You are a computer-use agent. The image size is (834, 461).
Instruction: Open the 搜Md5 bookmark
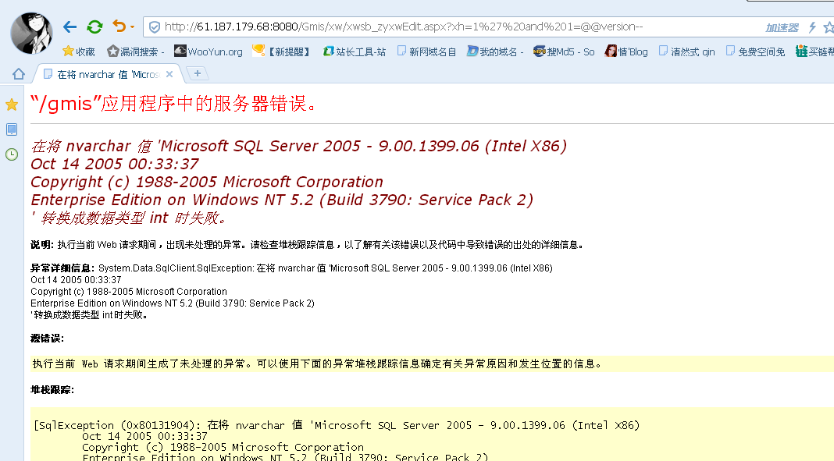(564, 51)
